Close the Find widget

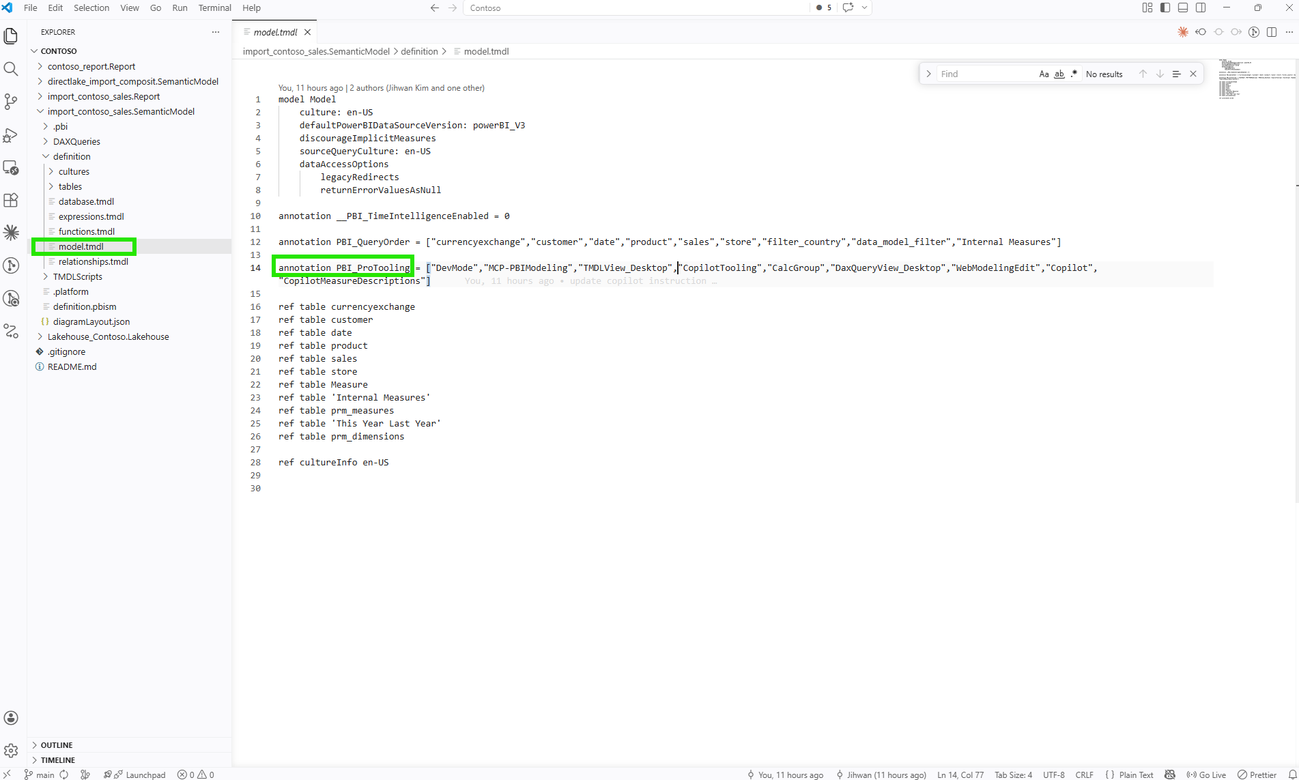pos(1193,74)
